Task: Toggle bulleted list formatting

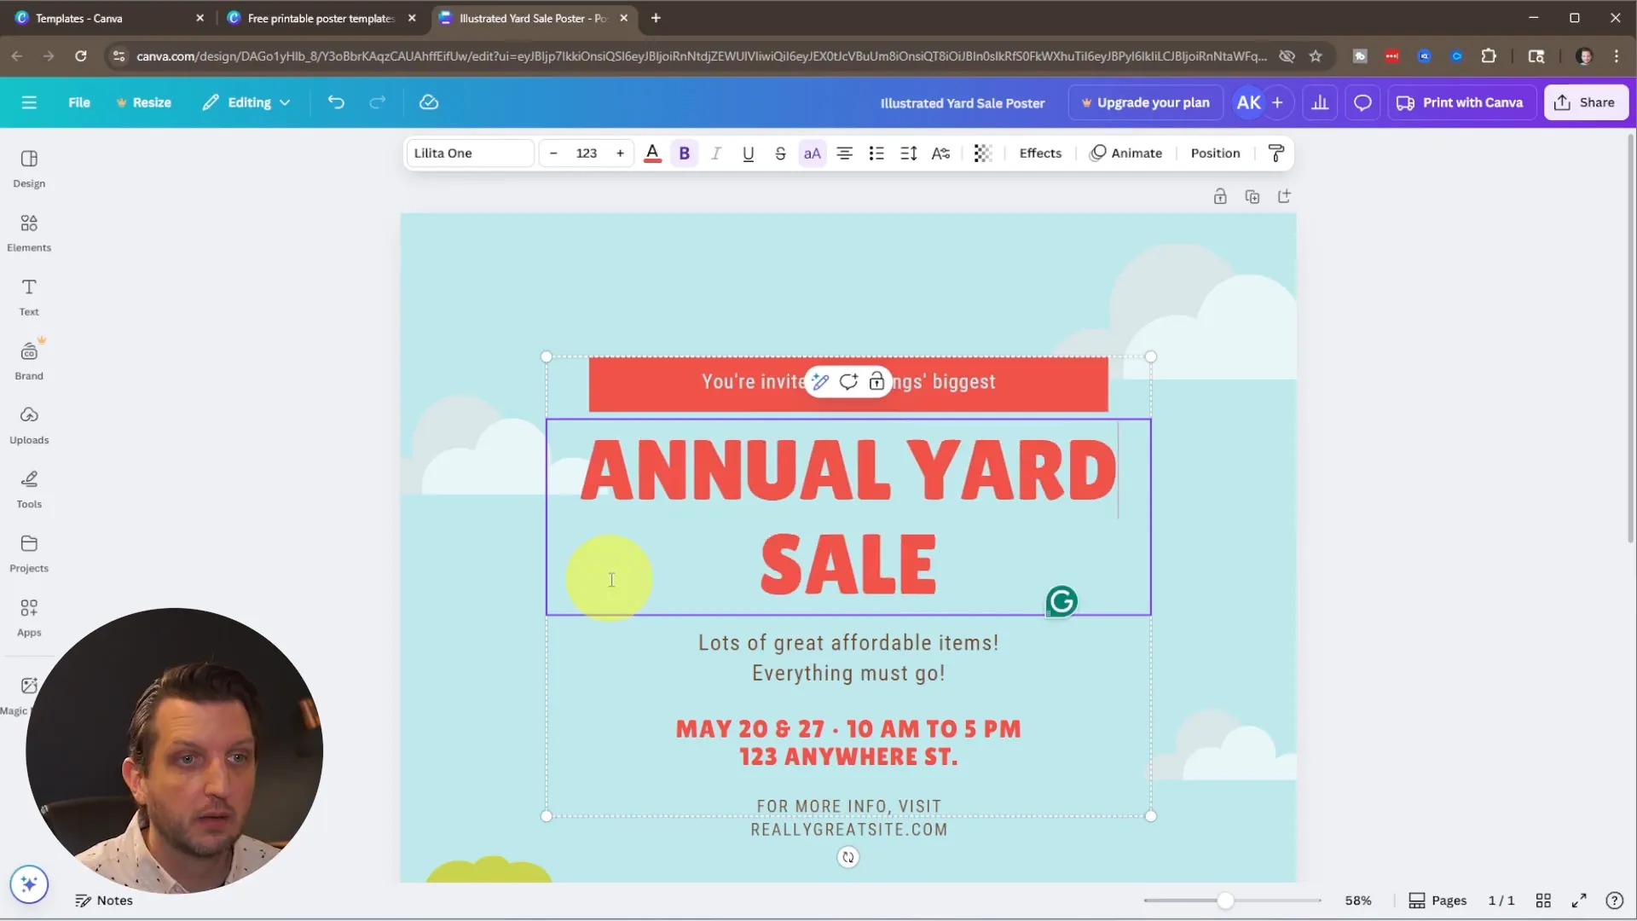Action: coord(876,153)
